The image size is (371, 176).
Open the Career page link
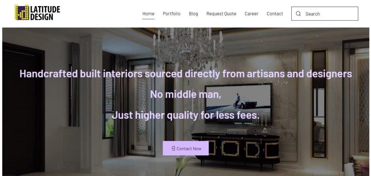click(x=251, y=14)
